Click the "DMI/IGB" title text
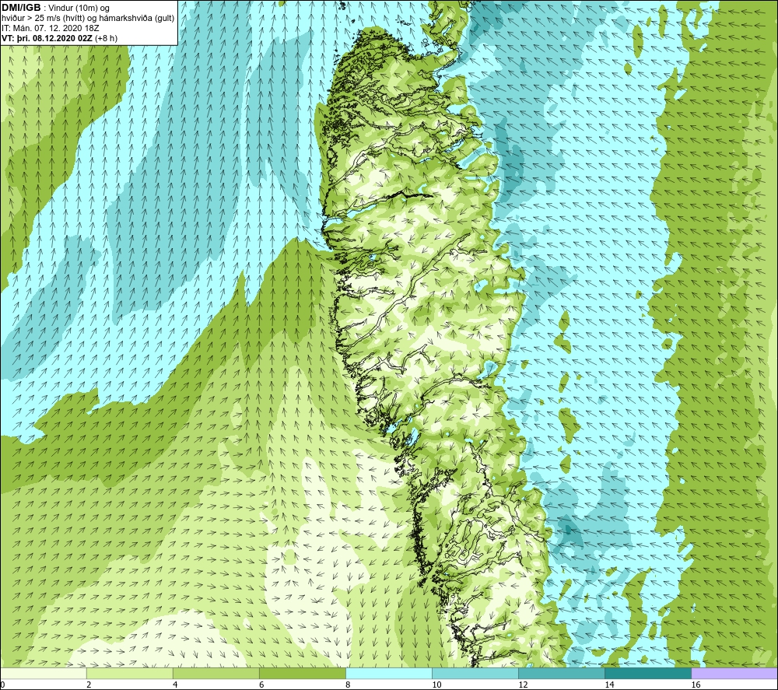Image resolution: width=778 pixels, height=690 pixels. [x=21, y=8]
